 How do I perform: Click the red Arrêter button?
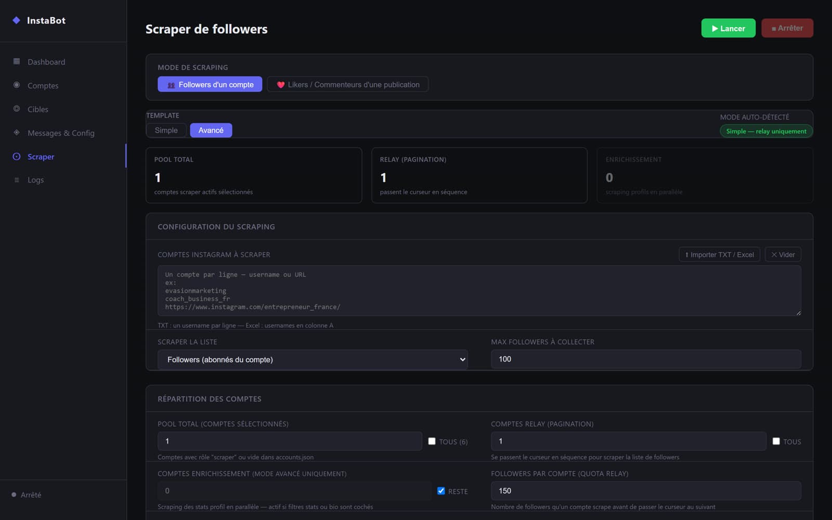point(787,28)
